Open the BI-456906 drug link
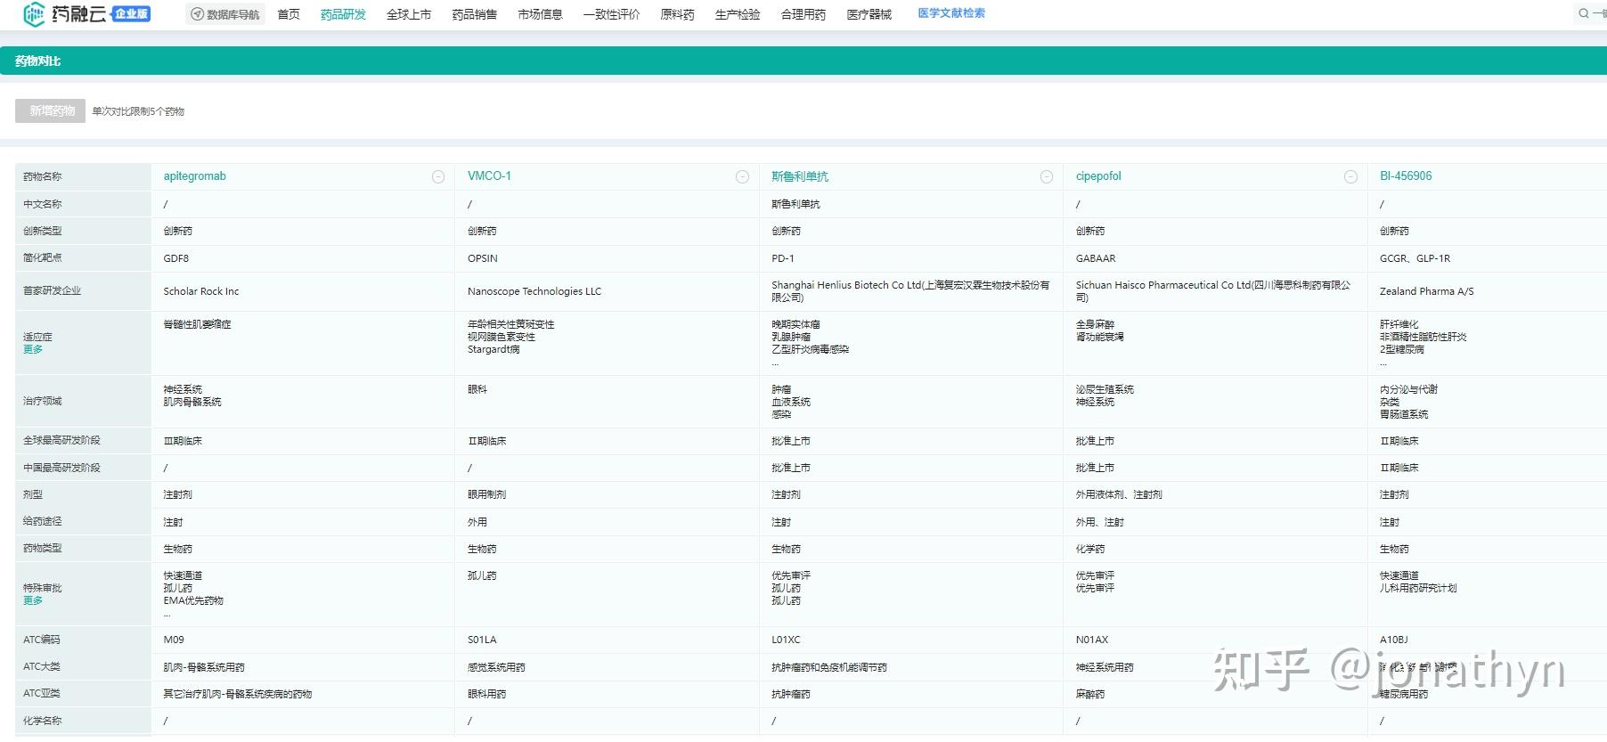The height and width of the screenshot is (742, 1607). [1406, 176]
